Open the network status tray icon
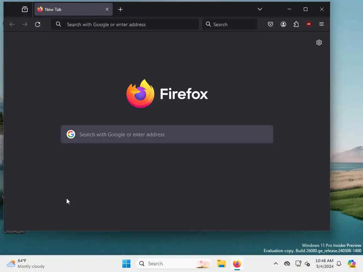Viewport: 363px width, 272px height. pos(298,263)
